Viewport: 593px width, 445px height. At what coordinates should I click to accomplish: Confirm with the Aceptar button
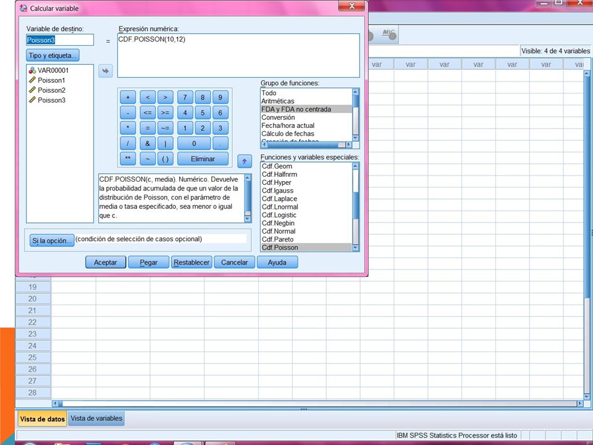click(106, 262)
